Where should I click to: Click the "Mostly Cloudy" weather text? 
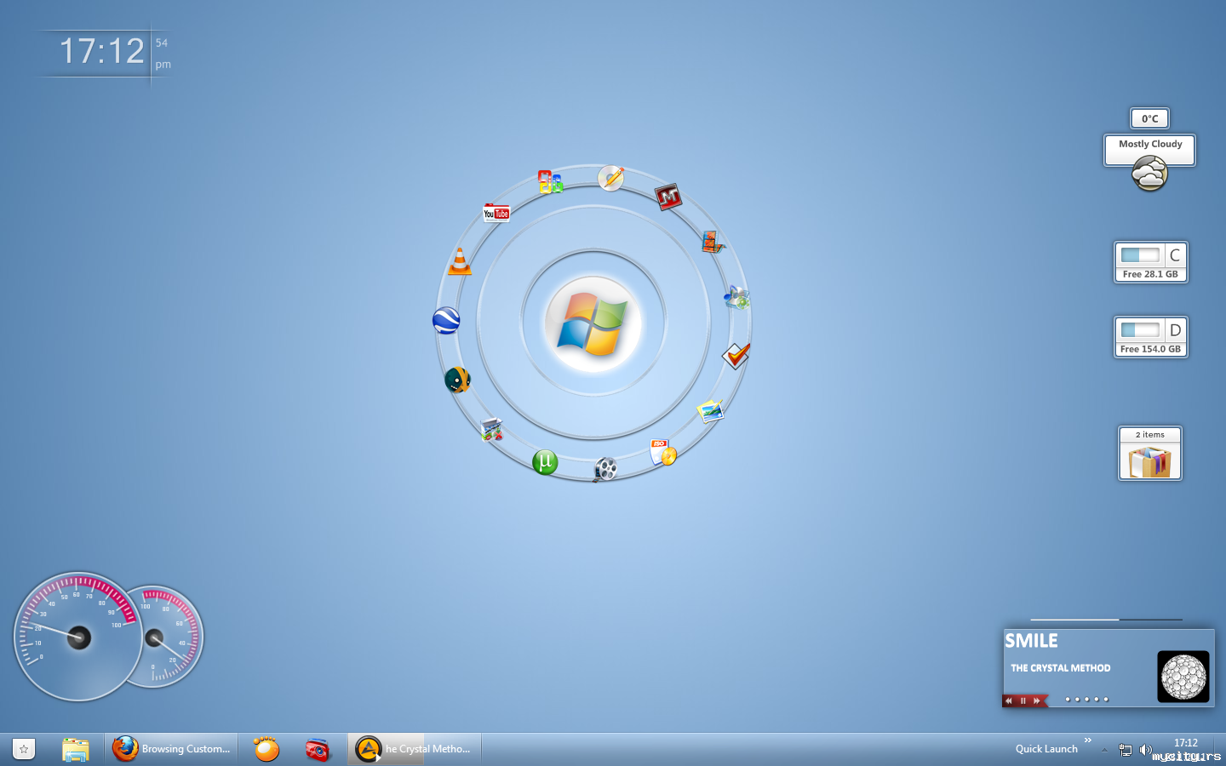click(1150, 145)
